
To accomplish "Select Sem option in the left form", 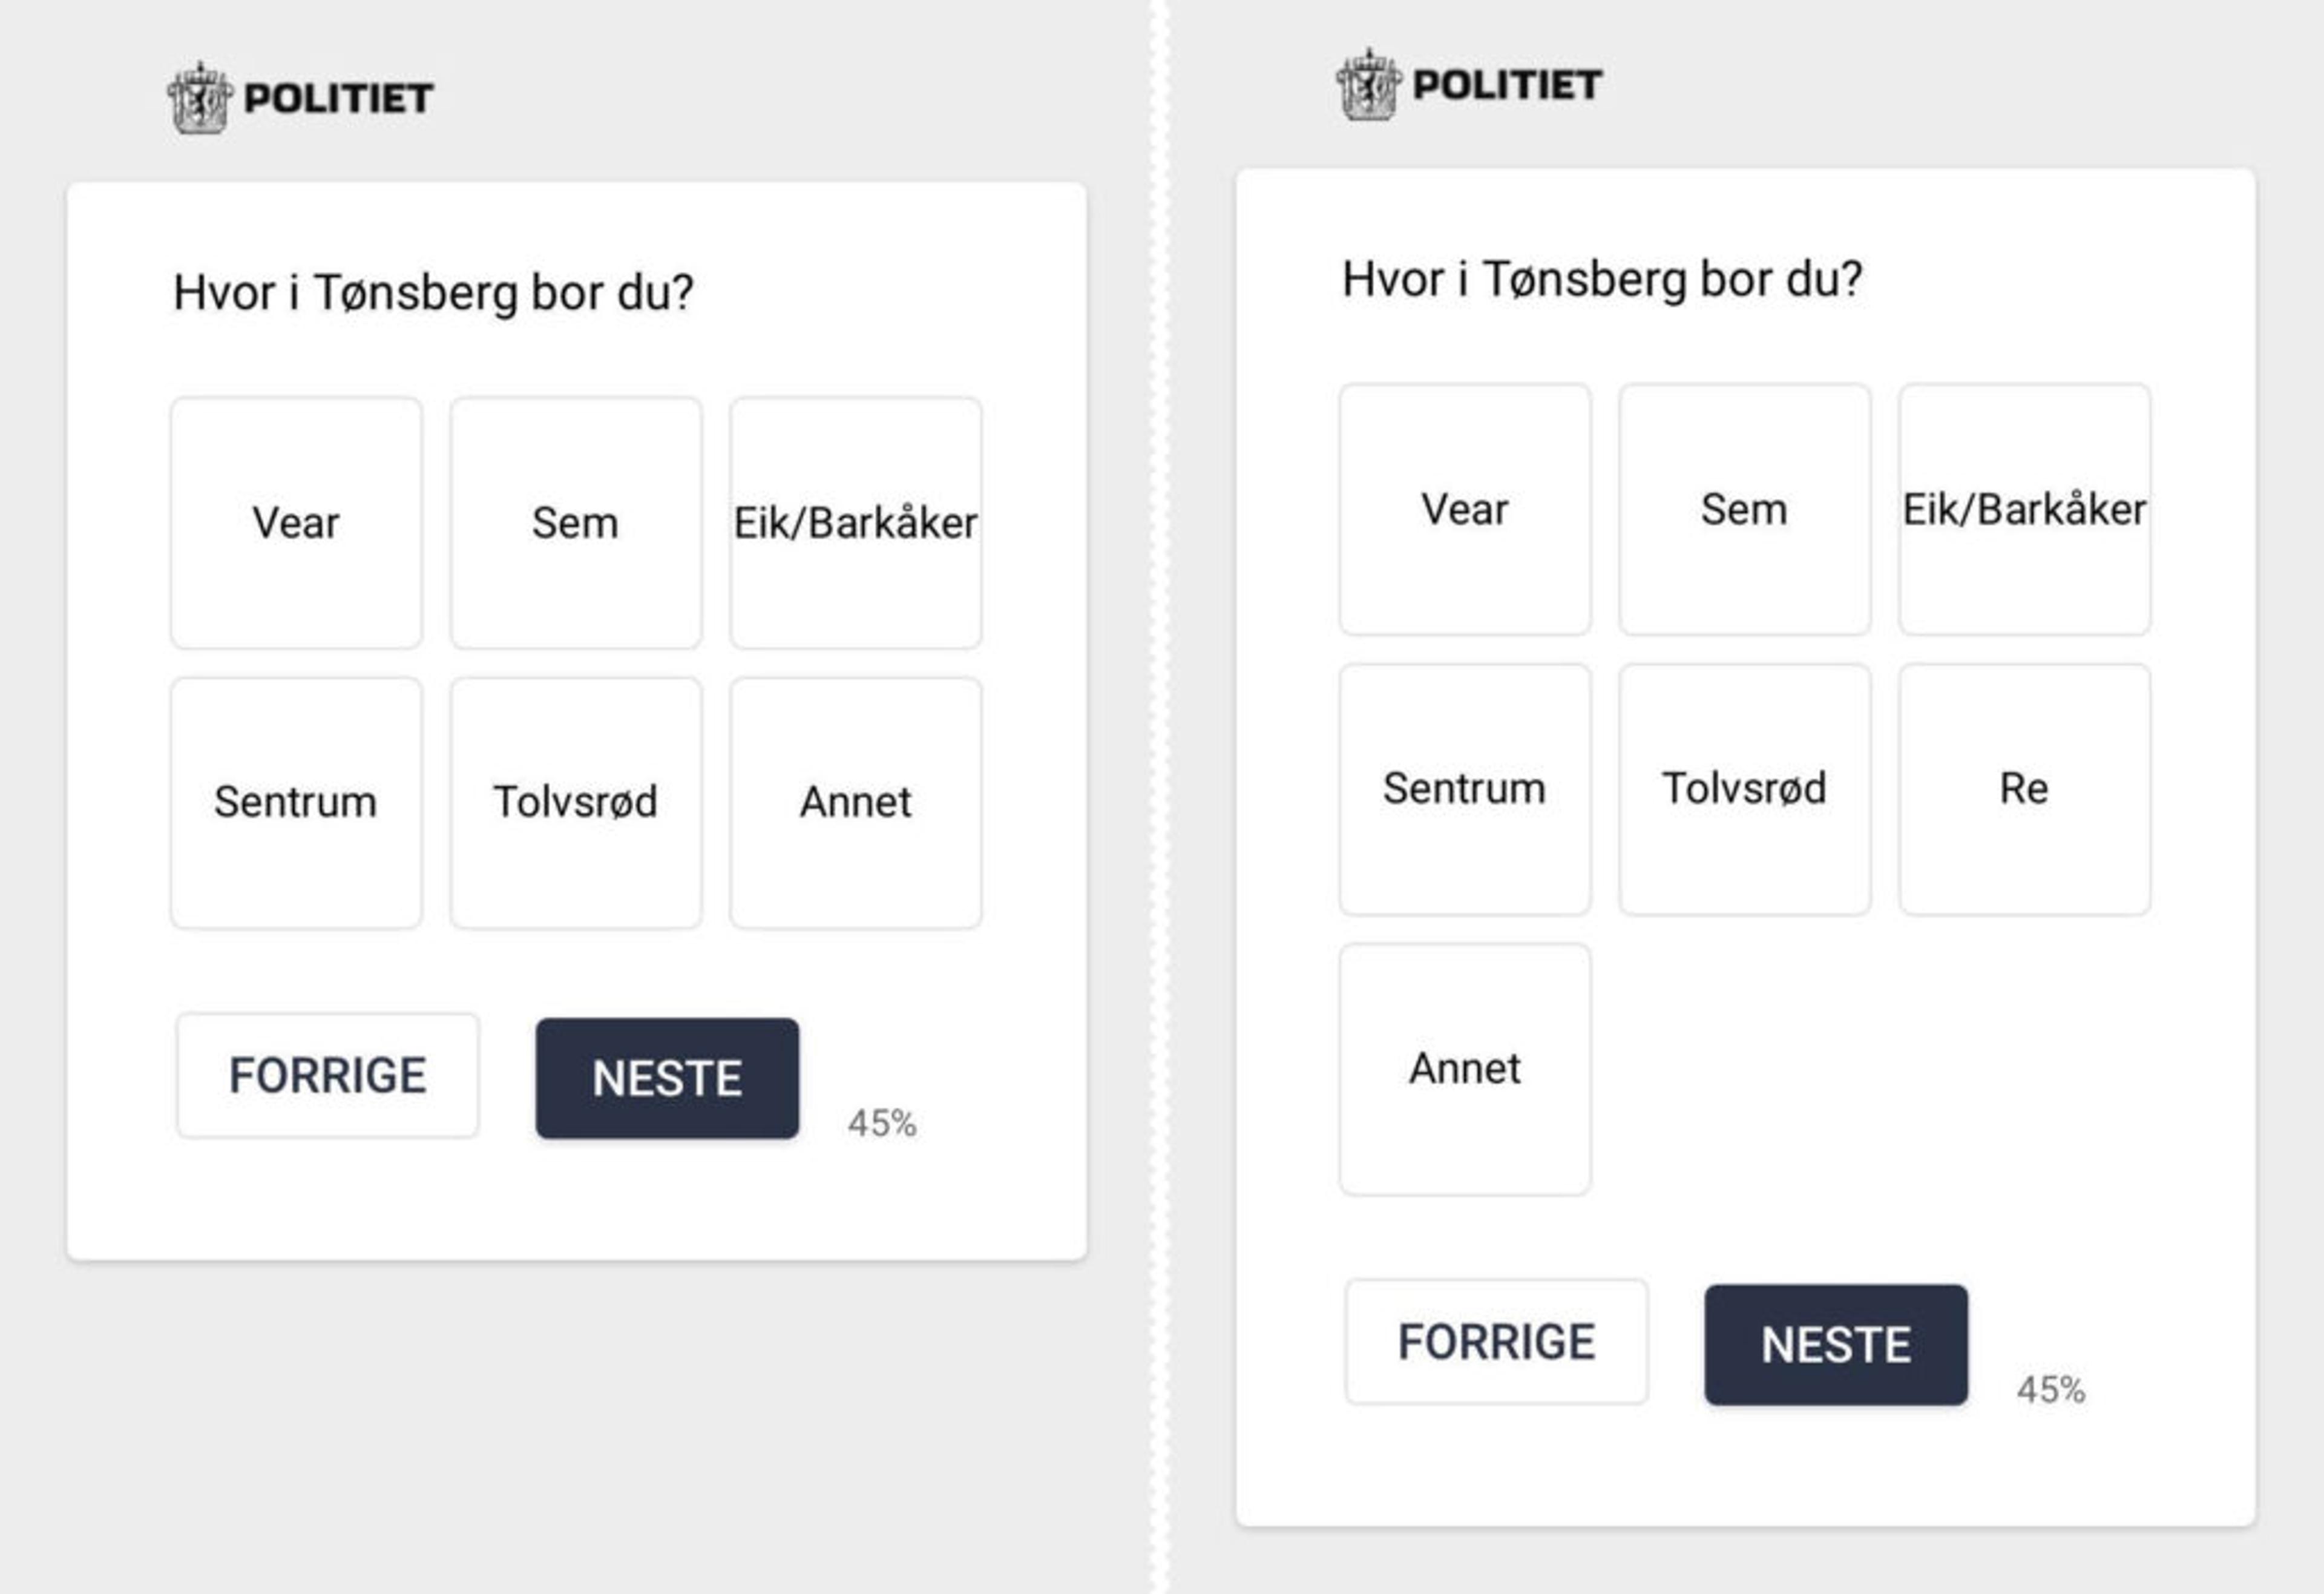I will pos(576,523).
